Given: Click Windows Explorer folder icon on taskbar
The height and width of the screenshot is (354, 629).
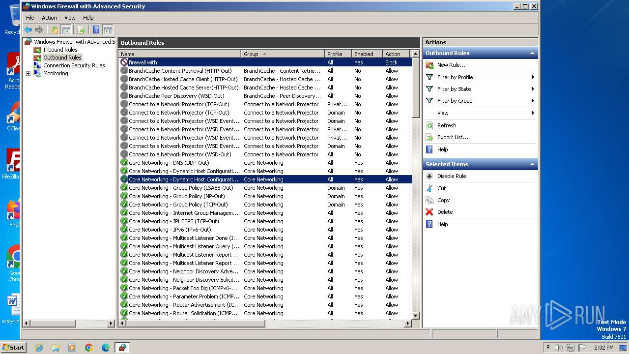Looking at the screenshot, I should tap(56, 348).
